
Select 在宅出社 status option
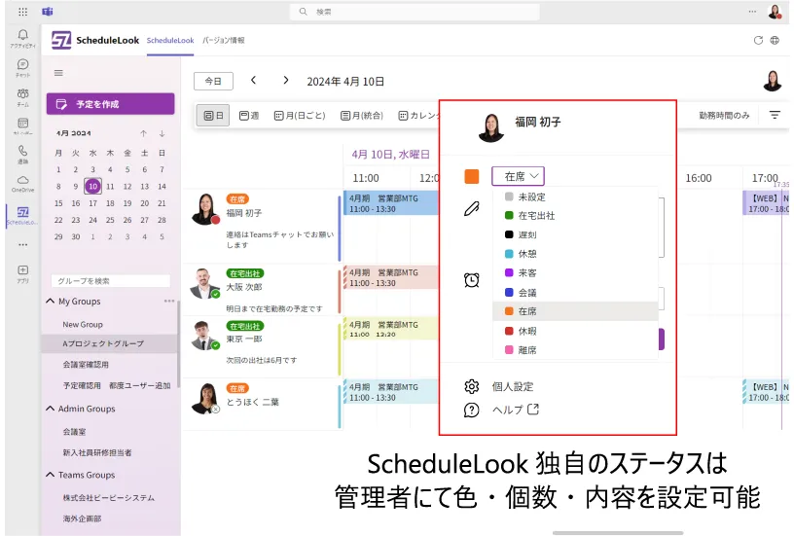(575, 216)
